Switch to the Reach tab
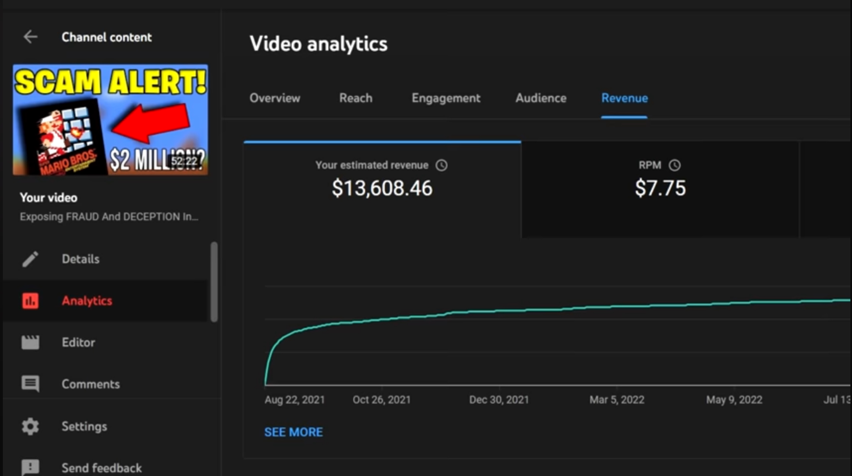The height and width of the screenshot is (476, 852). tap(356, 98)
